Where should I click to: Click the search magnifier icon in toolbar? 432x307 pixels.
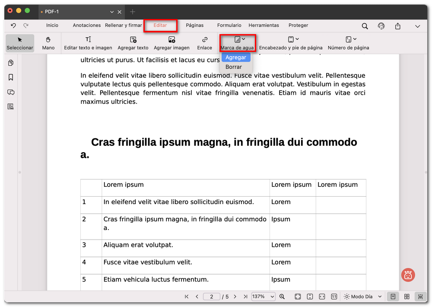pyautogui.click(x=365, y=26)
